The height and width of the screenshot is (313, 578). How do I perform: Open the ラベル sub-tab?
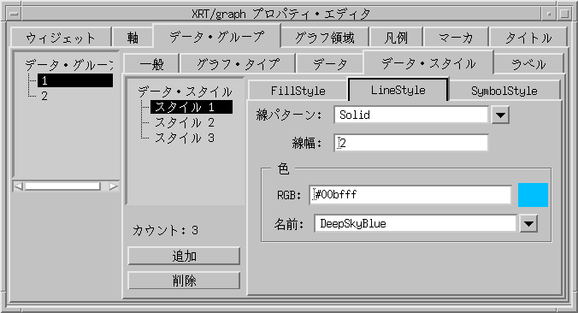[528, 64]
